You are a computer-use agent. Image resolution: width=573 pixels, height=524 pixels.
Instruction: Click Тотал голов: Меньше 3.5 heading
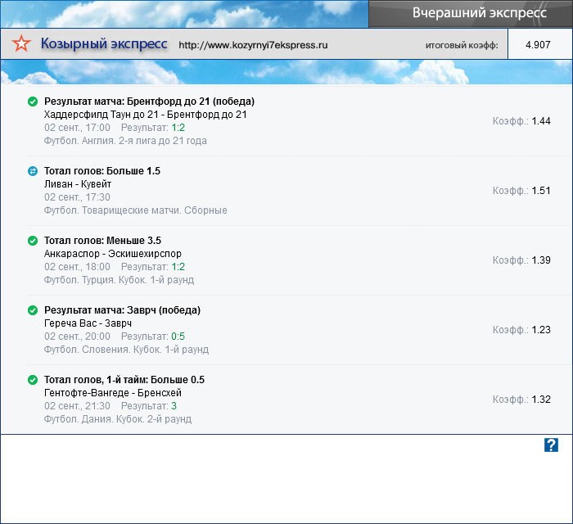(x=102, y=241)
